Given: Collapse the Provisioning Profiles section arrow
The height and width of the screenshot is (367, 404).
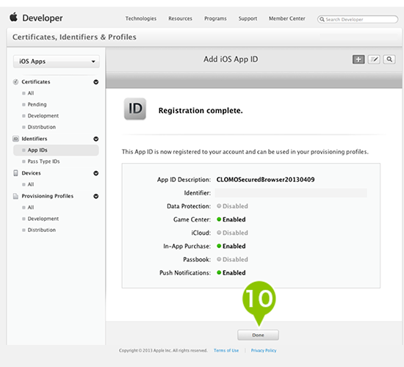Looking at the screenshot, I should (95, 196).
